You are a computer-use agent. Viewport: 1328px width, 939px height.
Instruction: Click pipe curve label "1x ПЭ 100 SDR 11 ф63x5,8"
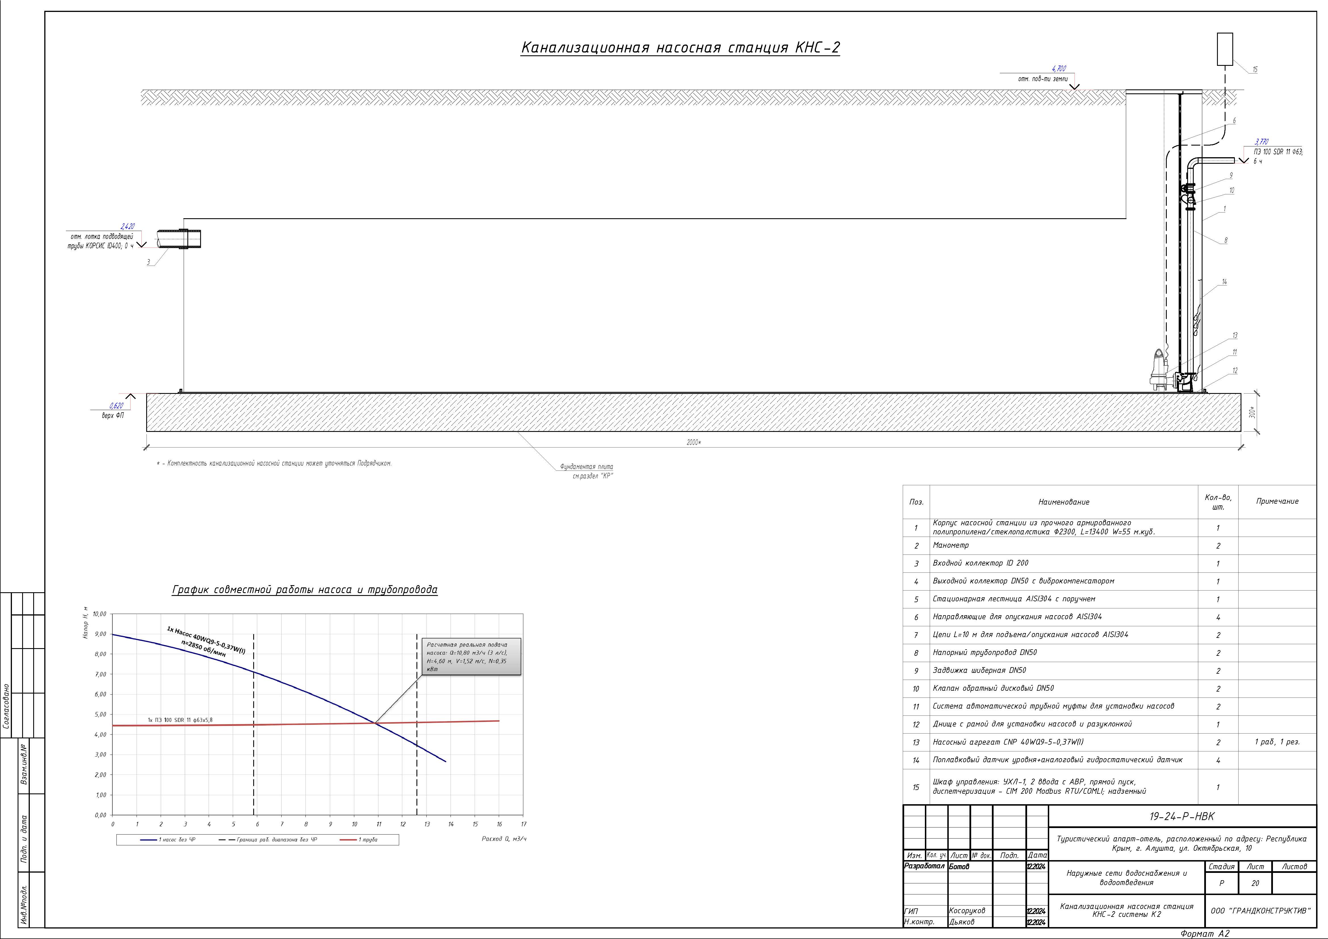[180, 720]
